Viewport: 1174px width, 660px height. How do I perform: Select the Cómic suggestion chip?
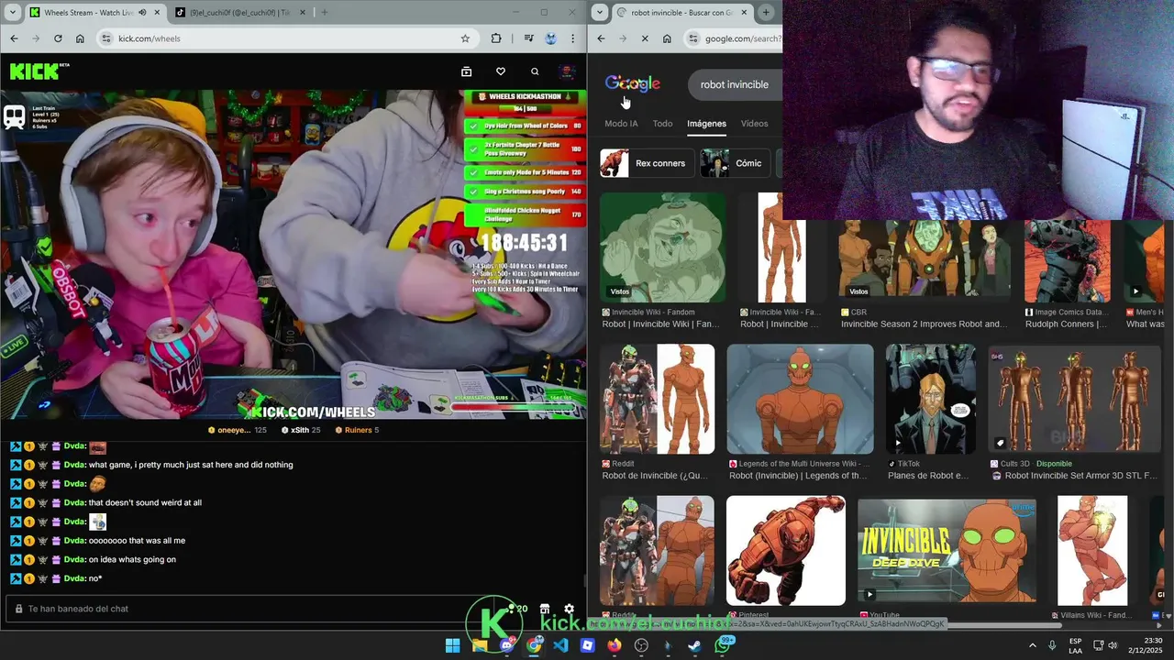[735, 163]
